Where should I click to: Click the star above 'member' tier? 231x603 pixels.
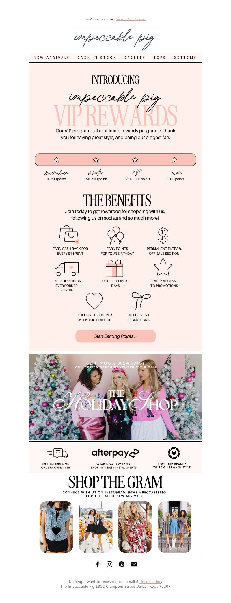coord(57,160)
